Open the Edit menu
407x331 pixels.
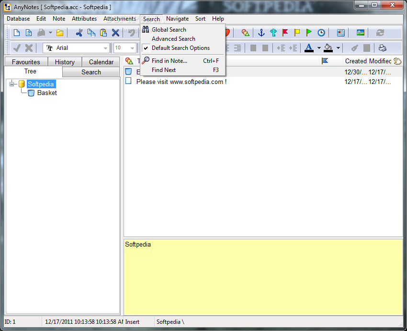tap(41, 19)
